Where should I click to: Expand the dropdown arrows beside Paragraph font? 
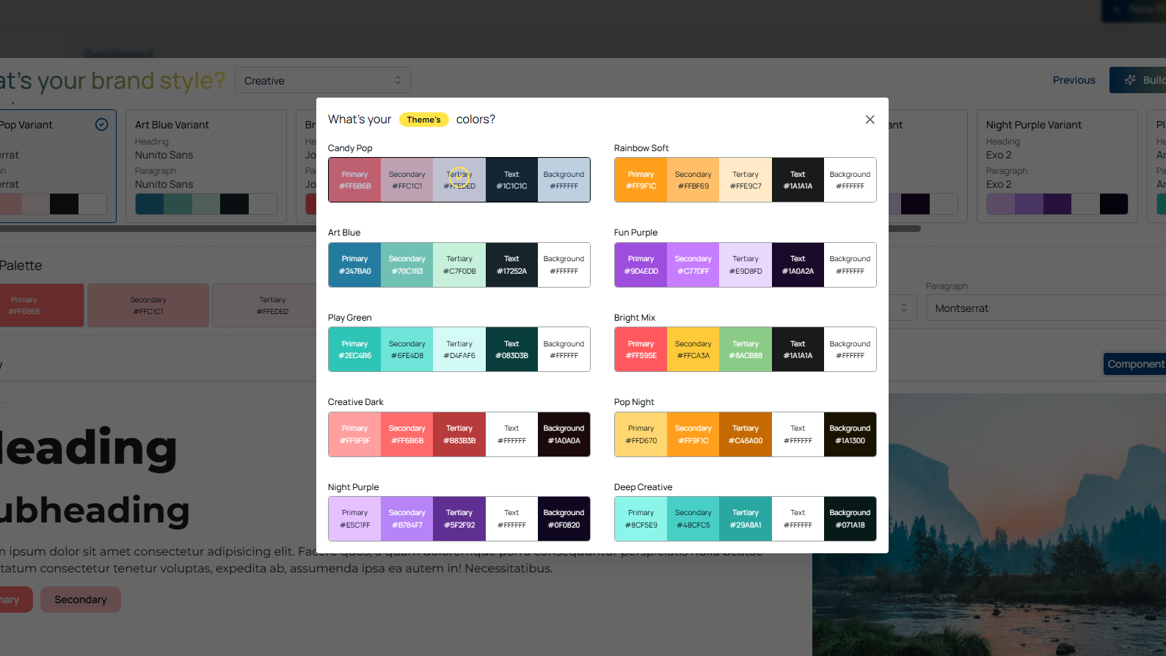pos(904,308)
